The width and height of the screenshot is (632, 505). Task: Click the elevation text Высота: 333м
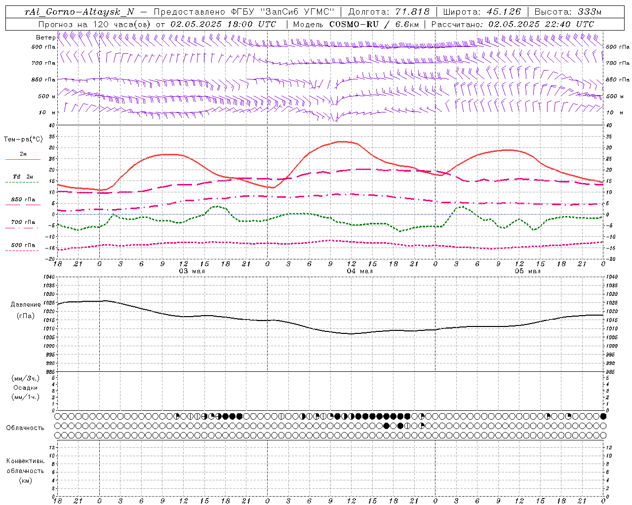[x=568, y=12]
